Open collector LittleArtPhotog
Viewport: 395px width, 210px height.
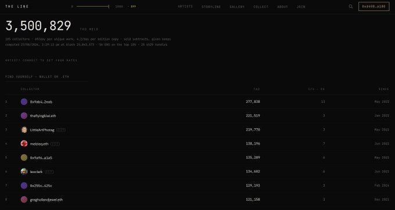tap(42, 130)
